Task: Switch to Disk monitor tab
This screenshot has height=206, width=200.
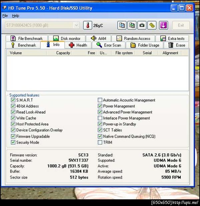Action: pos(67,38)
